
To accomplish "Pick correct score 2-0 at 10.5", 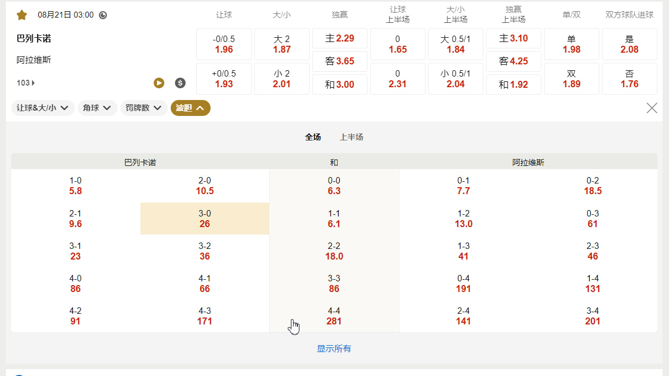I will click(205, 186).
